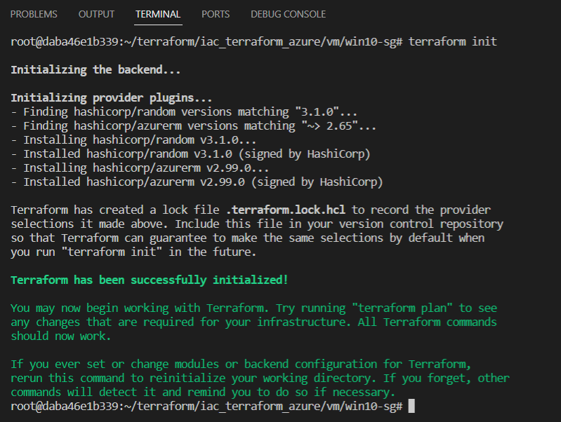This screenshot has height=422, width=561.
Task: Select the TERMINAL tab
Action: 158,14
